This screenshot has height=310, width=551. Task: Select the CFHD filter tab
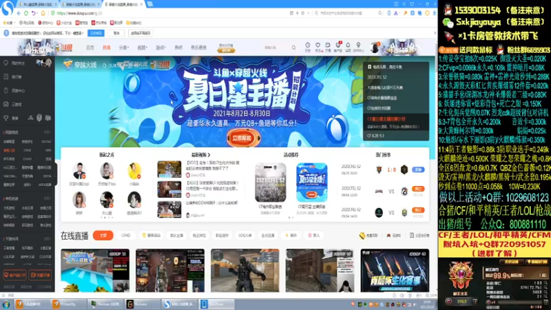(x=126, y=236)
